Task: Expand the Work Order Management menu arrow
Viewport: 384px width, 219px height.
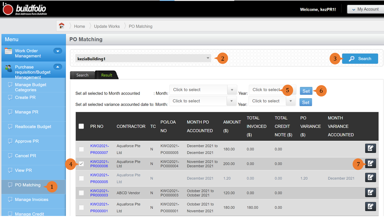Action: (x=58, y=51)
